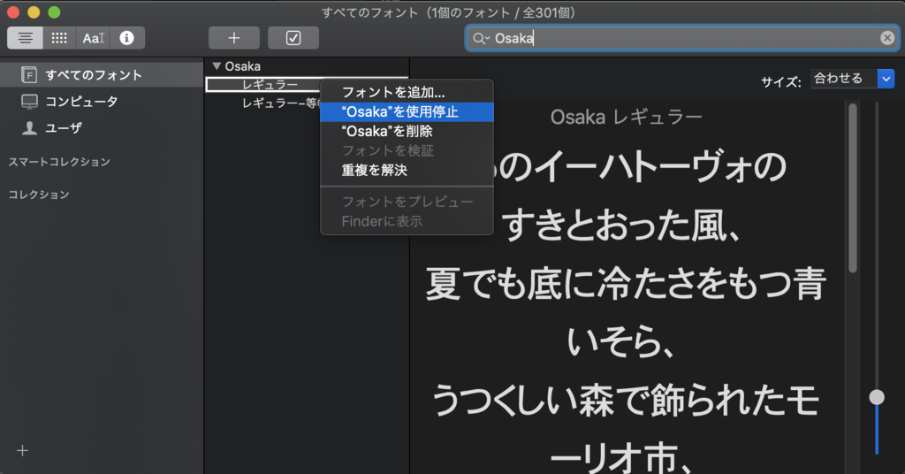905x474 pixels.
Task: Choose 重複を解決 from context menu
Action: [x=407, y=171]
